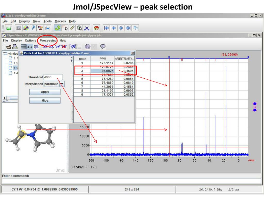Go to next frame blue arrow in Jmol
This screenshot has width=264, height=198.
click(x=121, y=28)
